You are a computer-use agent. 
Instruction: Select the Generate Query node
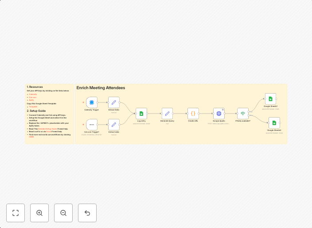(167, 114)
